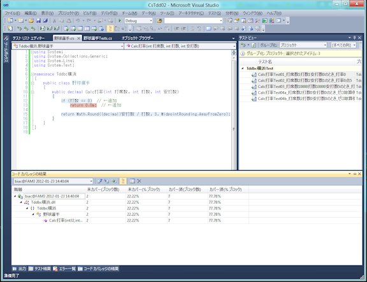Click the green Start Debugging arrow
Image resolution: width=367 pixels, height=282 pixels.
pyautogui.click(x=120, y=20)
